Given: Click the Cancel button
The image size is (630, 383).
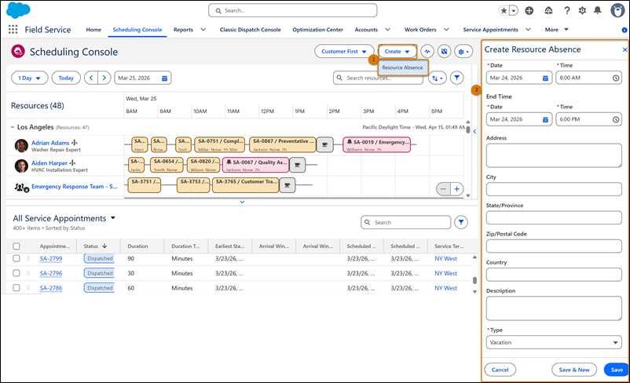Looking at the screenshot, I should (500, 370).
